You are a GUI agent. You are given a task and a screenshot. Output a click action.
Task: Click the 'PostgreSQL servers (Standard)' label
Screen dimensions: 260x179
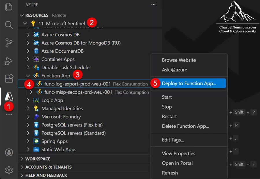click(73, 133)
